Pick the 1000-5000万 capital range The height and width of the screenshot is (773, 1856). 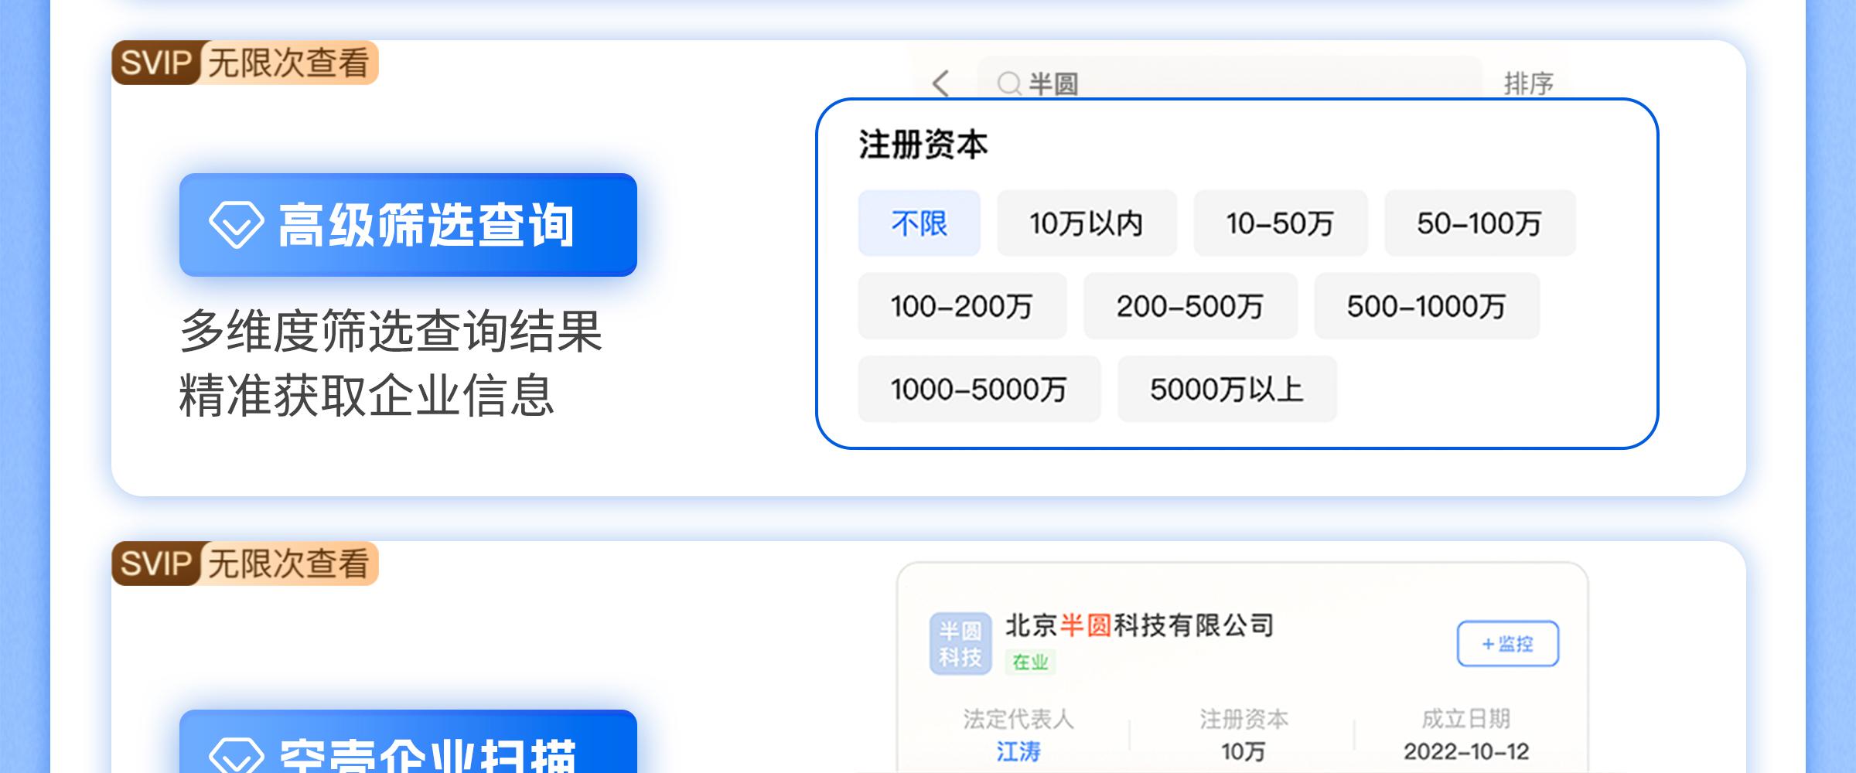pyautogui.click(x=978, y=389)
